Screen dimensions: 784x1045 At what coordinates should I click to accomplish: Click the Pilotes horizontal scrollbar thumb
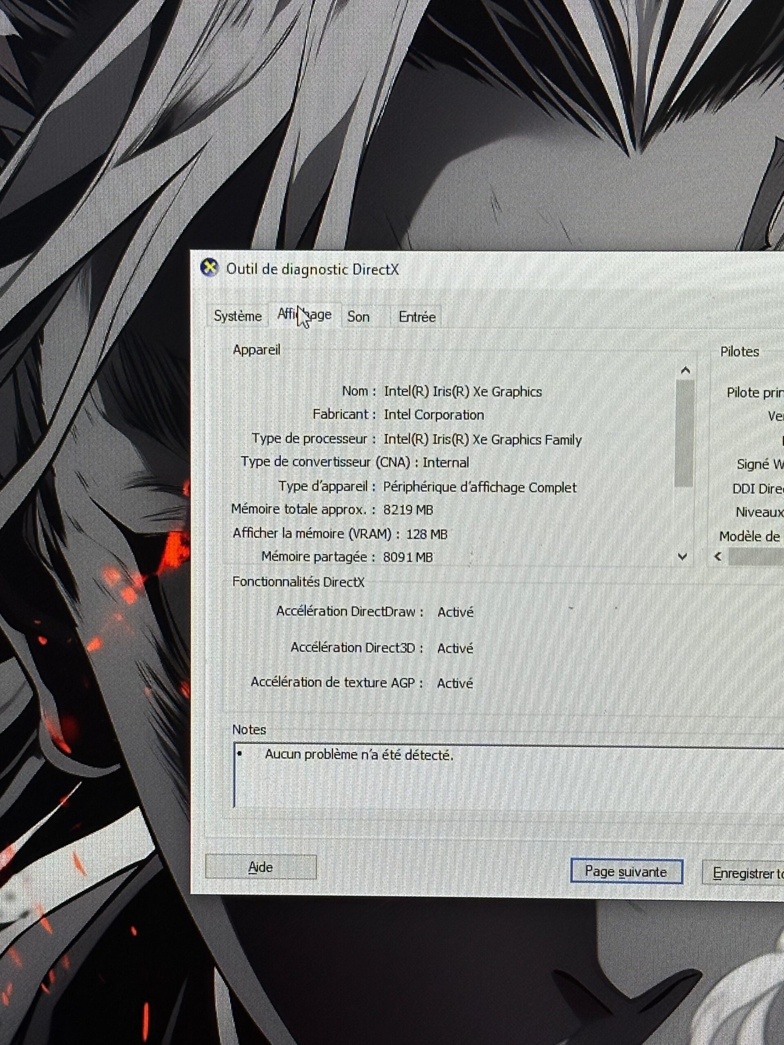[756, 557]
